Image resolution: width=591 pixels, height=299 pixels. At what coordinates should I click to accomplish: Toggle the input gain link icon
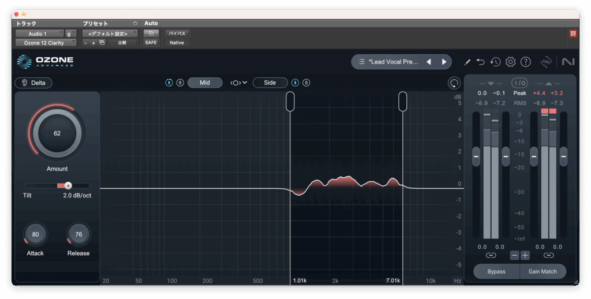pyautogui.click(x=491, y=255)
